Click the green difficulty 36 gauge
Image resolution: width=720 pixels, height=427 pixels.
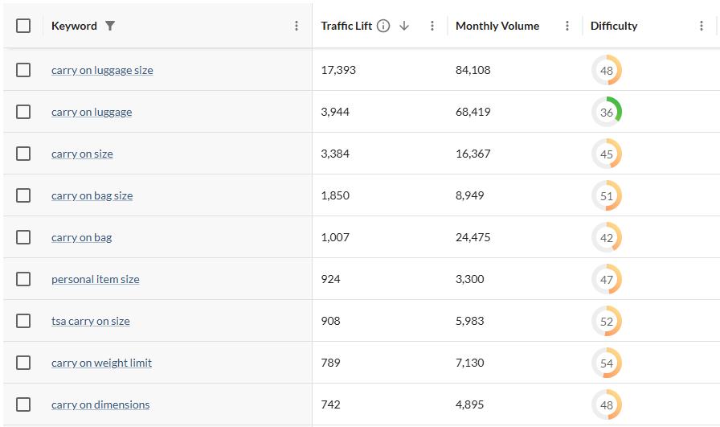(607, 112)
